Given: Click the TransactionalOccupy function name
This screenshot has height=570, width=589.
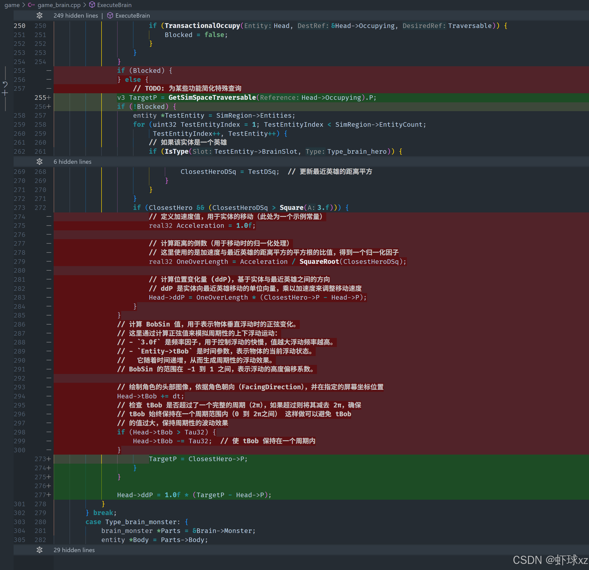Looking at the screenshot, I should coord(202,26).
